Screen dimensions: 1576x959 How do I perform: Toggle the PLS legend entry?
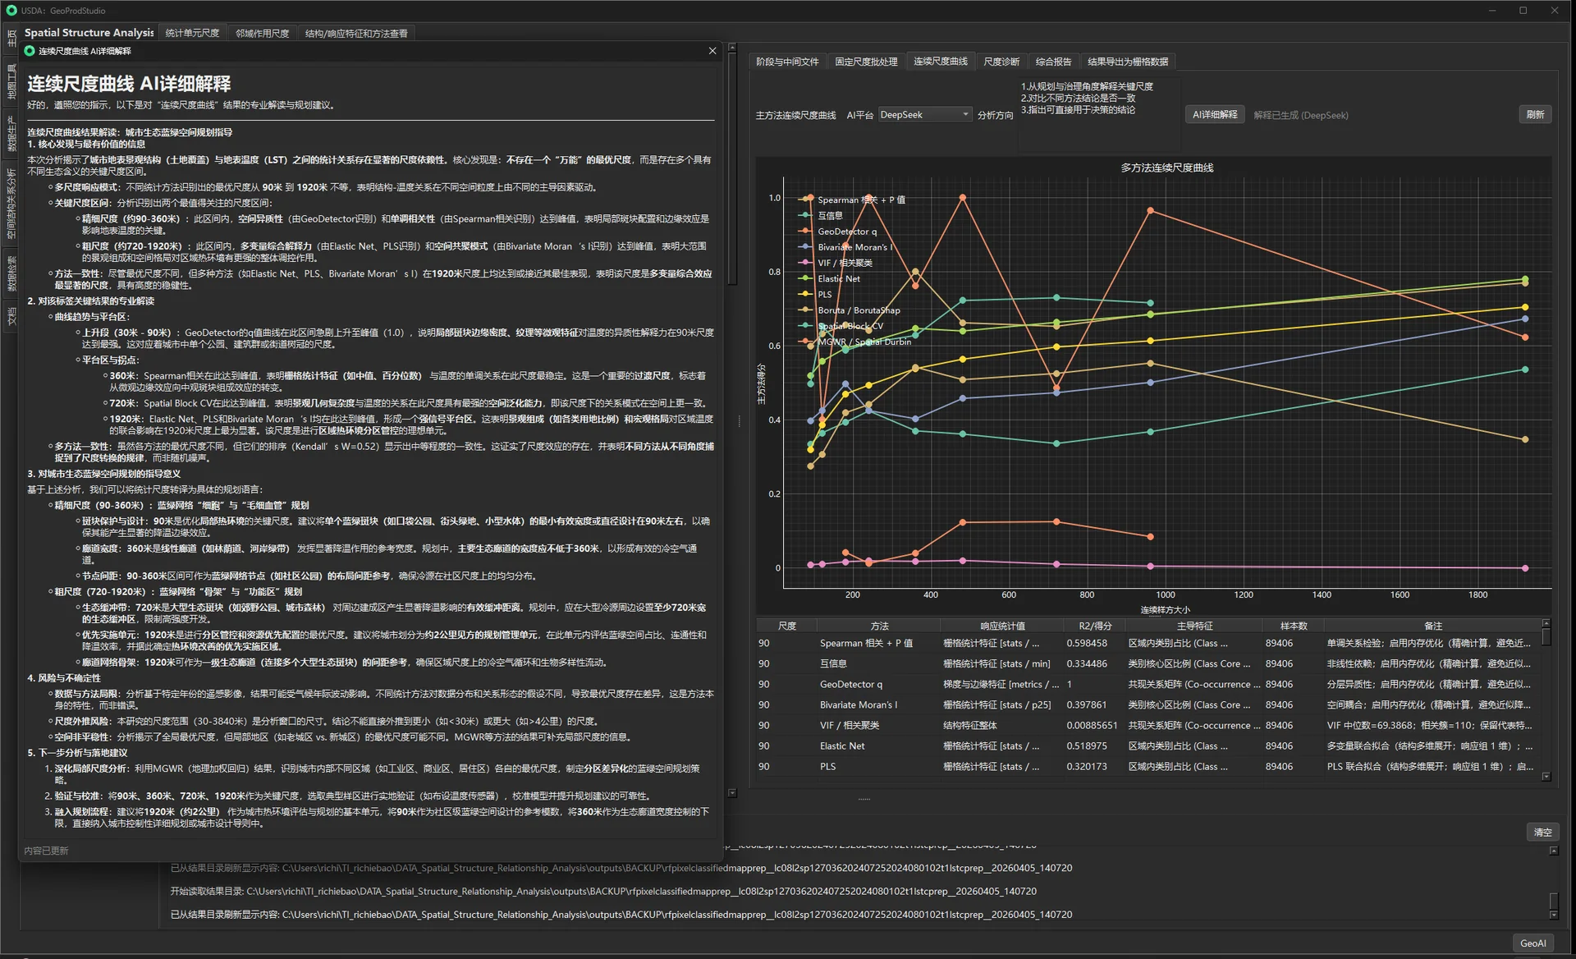(816, 294)
